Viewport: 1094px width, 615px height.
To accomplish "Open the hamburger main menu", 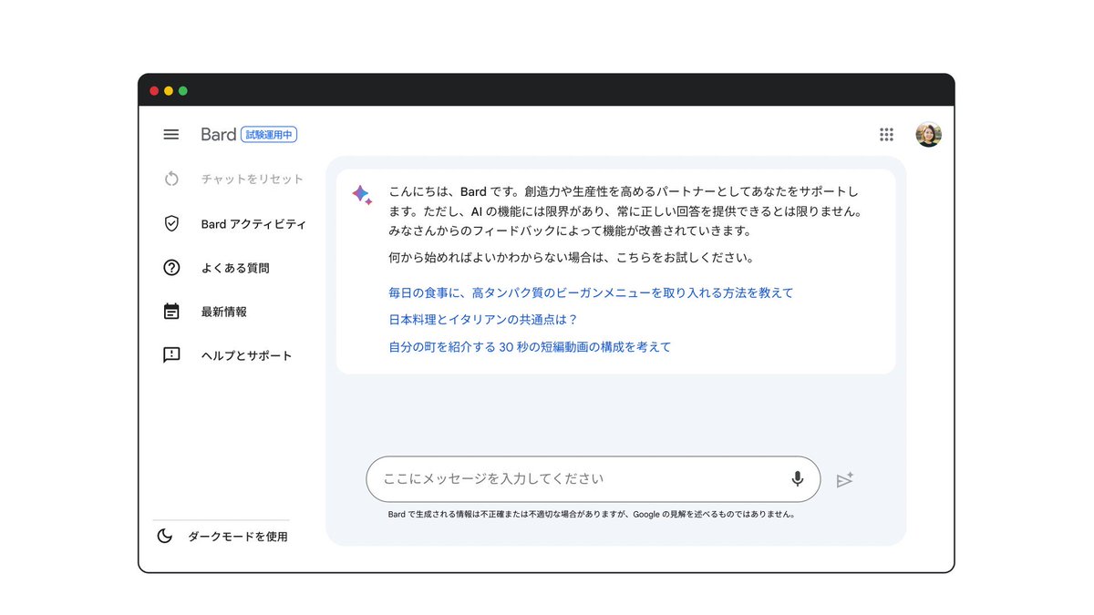I will [x=171, y=135].
